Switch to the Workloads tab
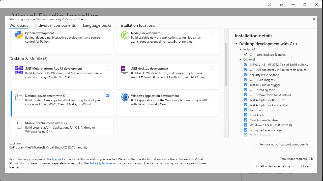This screenshot has width=323, height=181. (19, 25)
